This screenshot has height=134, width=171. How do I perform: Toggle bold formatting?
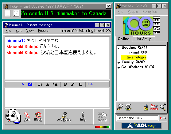pyautogui.click(x=65, y=84)
